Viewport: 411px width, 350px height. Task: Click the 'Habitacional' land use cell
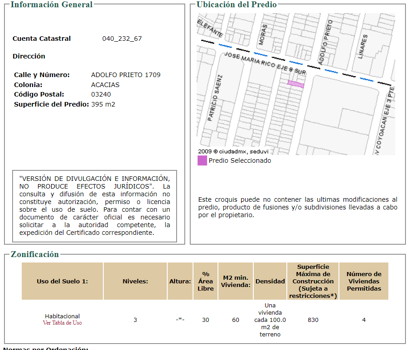[63, 316]
